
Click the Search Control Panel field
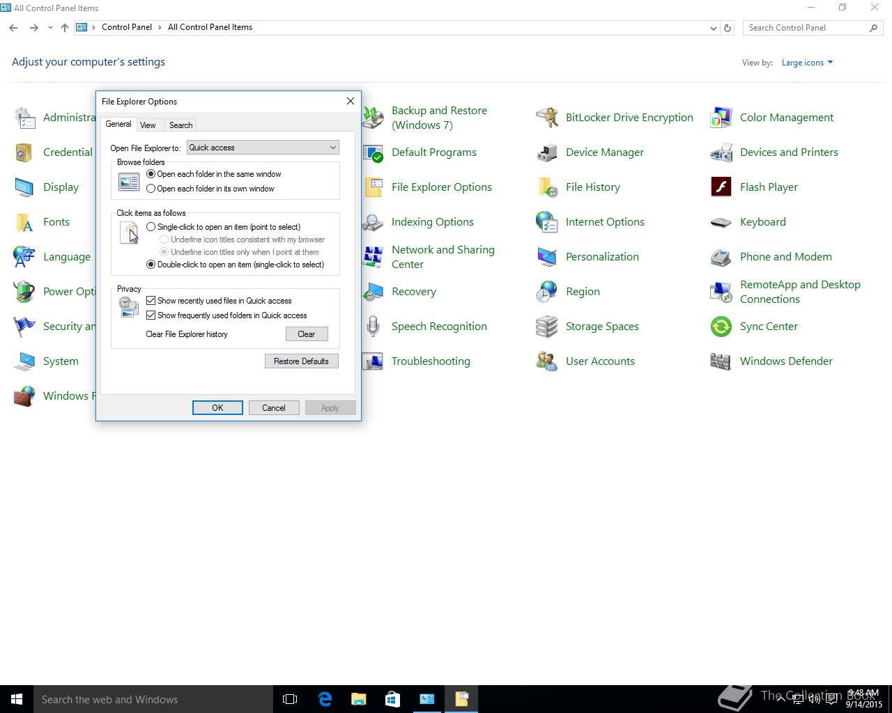coord(807,28)
